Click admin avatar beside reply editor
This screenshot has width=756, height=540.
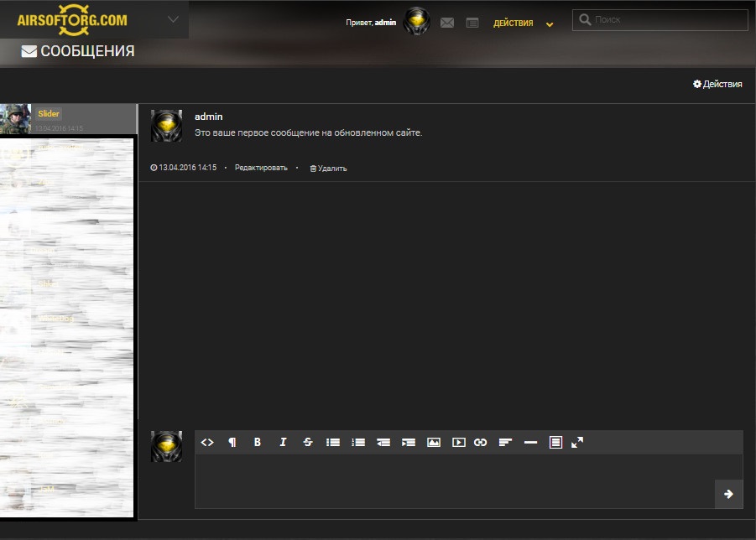[166, 447]
